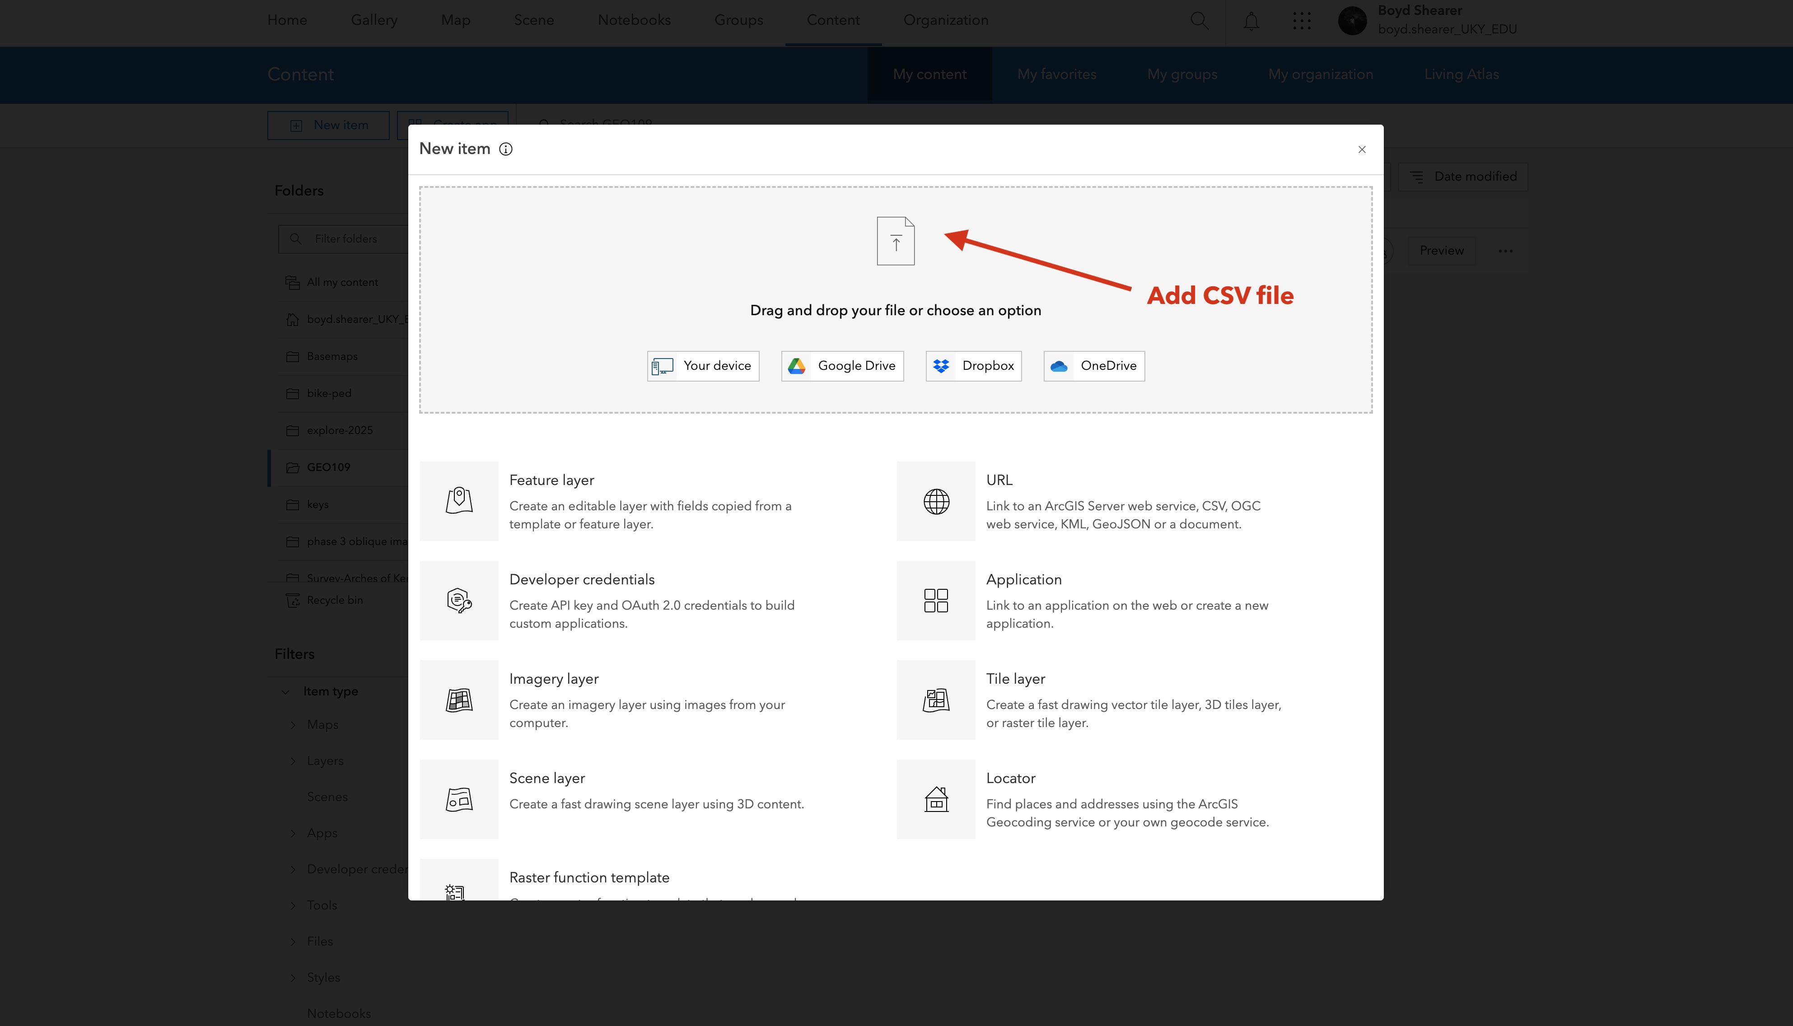This screenshot has height=1026, width=1793.
Task: Open Scene in top navigation
Action: (534, 20)
